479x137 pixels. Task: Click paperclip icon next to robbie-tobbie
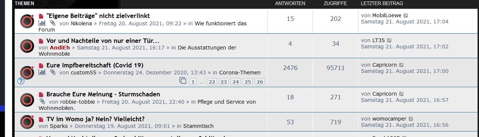[42, 101]
